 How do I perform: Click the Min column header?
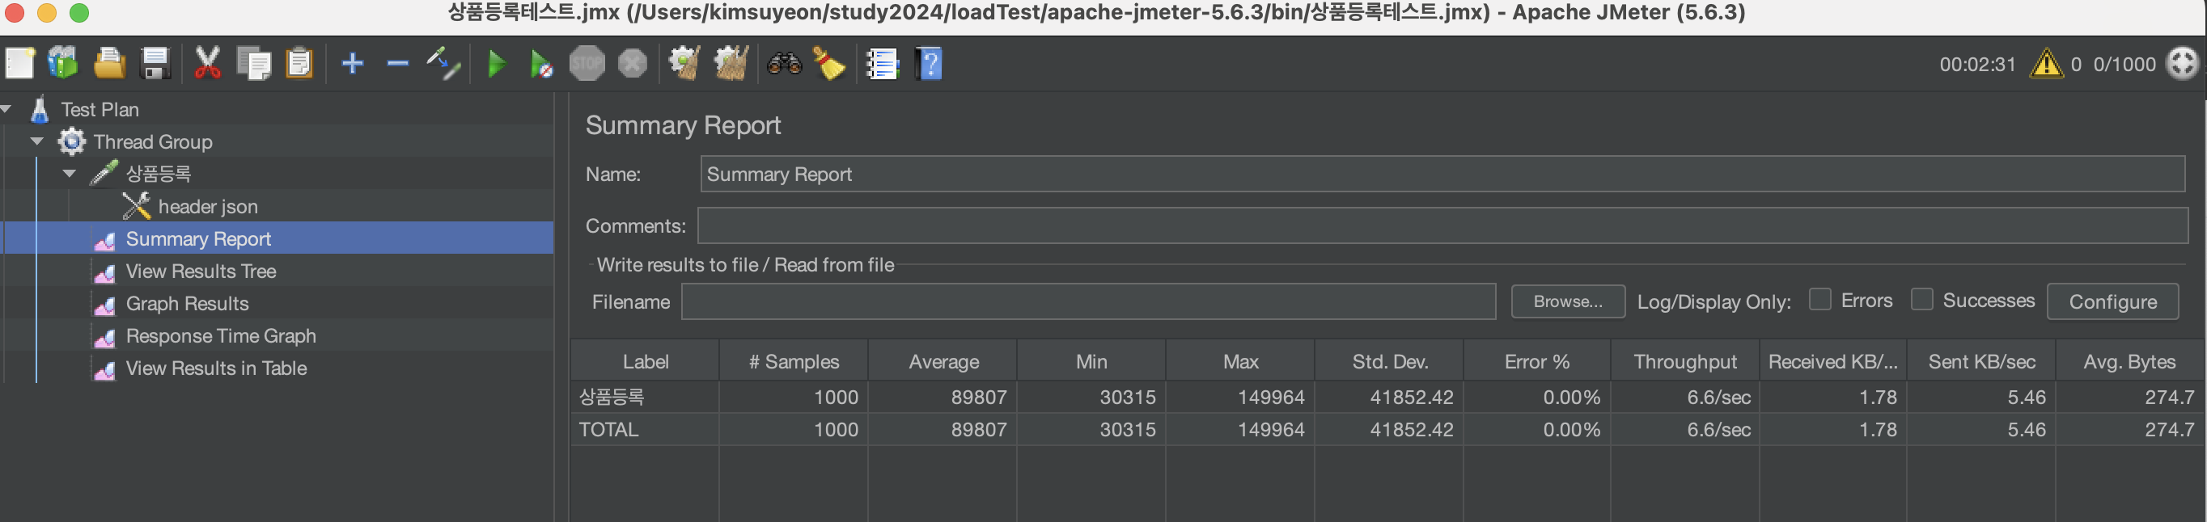tap(1091, 362)
